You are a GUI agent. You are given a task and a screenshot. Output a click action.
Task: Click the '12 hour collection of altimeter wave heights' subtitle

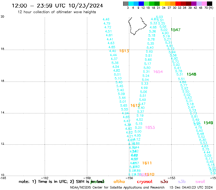coord(57,12)
